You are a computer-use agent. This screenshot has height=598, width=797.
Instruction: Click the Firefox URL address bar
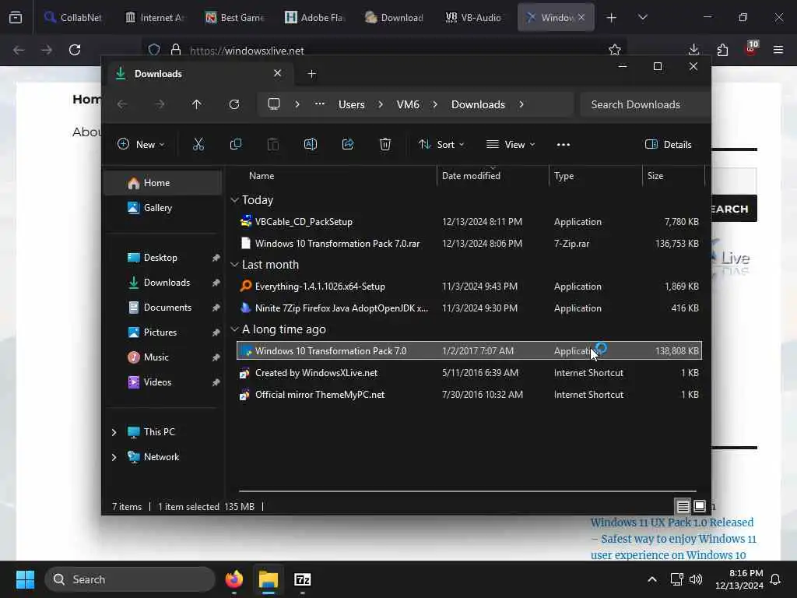(x=386, y=51)
